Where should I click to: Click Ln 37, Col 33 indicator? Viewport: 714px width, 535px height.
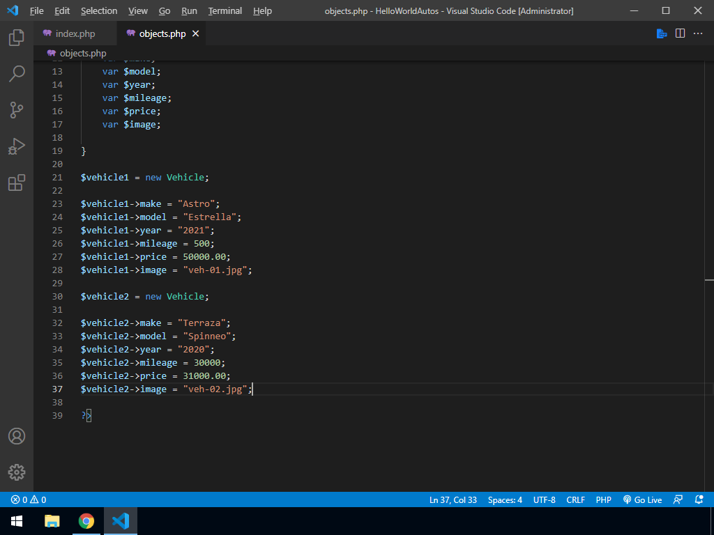tap(453, 499)
